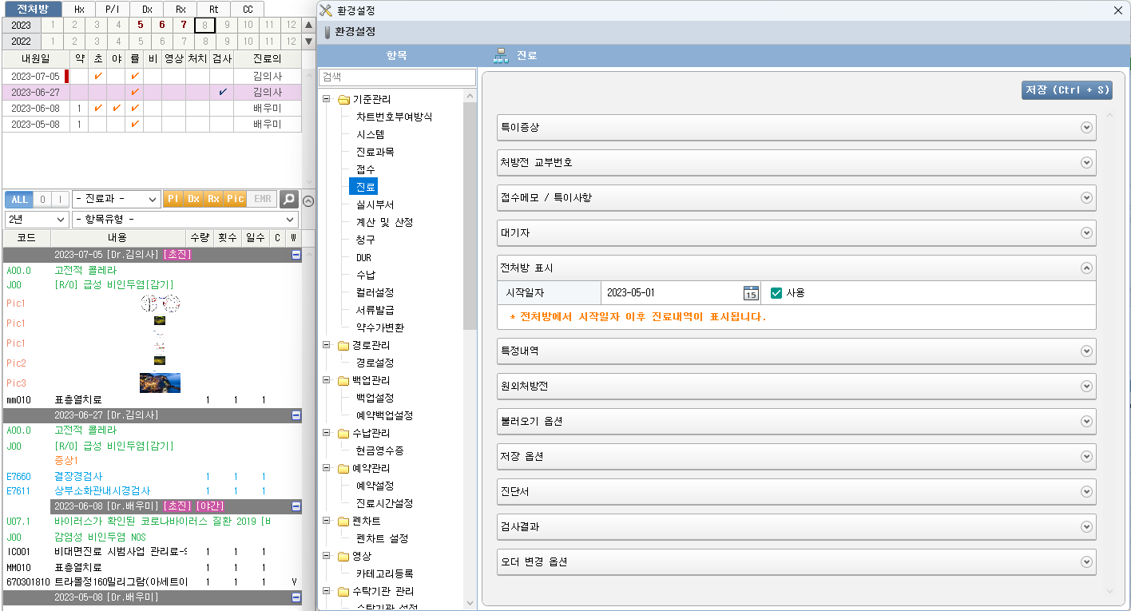Open the calendar picker for 시작일자

coord(750,293)
